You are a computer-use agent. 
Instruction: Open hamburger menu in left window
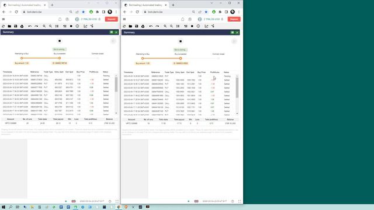click(4, 19)
